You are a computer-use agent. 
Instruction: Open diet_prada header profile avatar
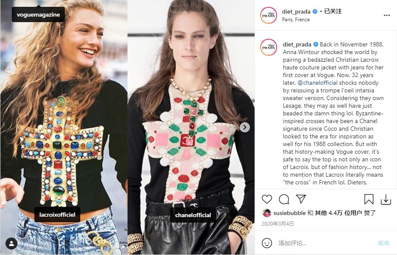point(269,15)
